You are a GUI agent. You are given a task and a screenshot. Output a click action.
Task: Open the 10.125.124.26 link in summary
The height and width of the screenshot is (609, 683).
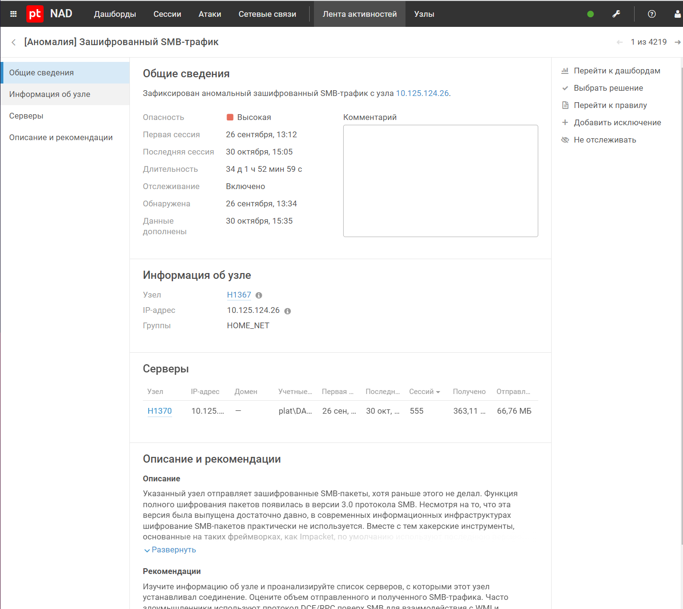(x=422, y=93)
